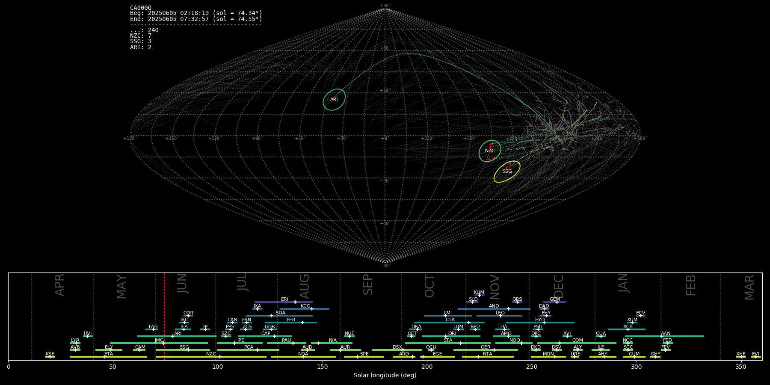Click the red dashed current solar longitude line
Image resolution: width=770 pixels, height=385 pixels.
[164, 316]
